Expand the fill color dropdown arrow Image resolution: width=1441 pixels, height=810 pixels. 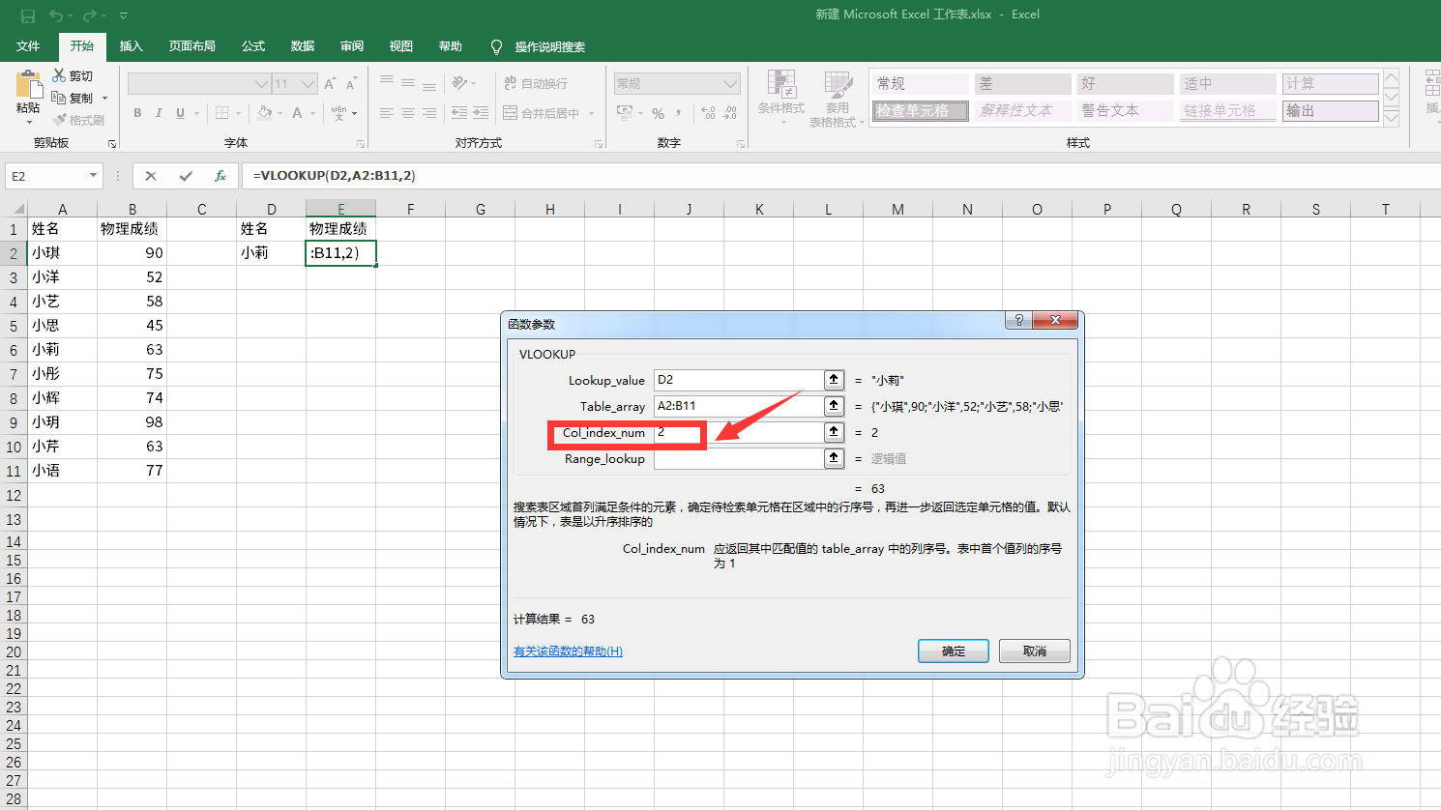pos(279,114)
